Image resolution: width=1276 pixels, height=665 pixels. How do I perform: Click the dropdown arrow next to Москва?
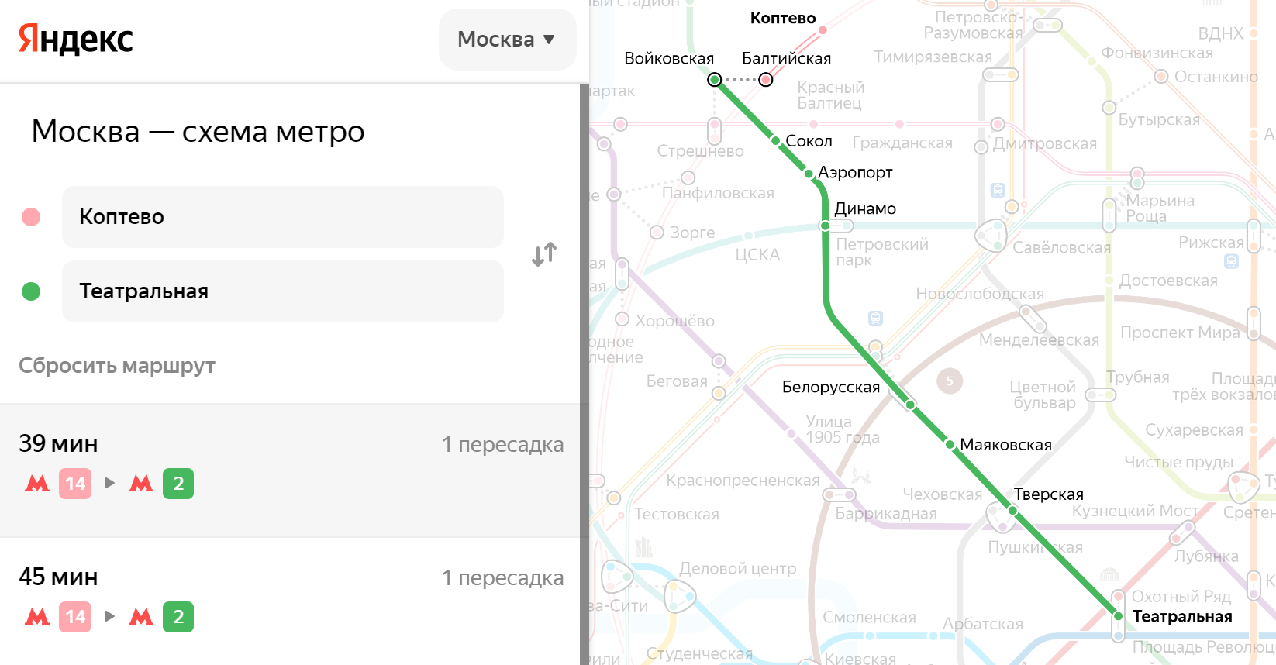tap(549, 40)
